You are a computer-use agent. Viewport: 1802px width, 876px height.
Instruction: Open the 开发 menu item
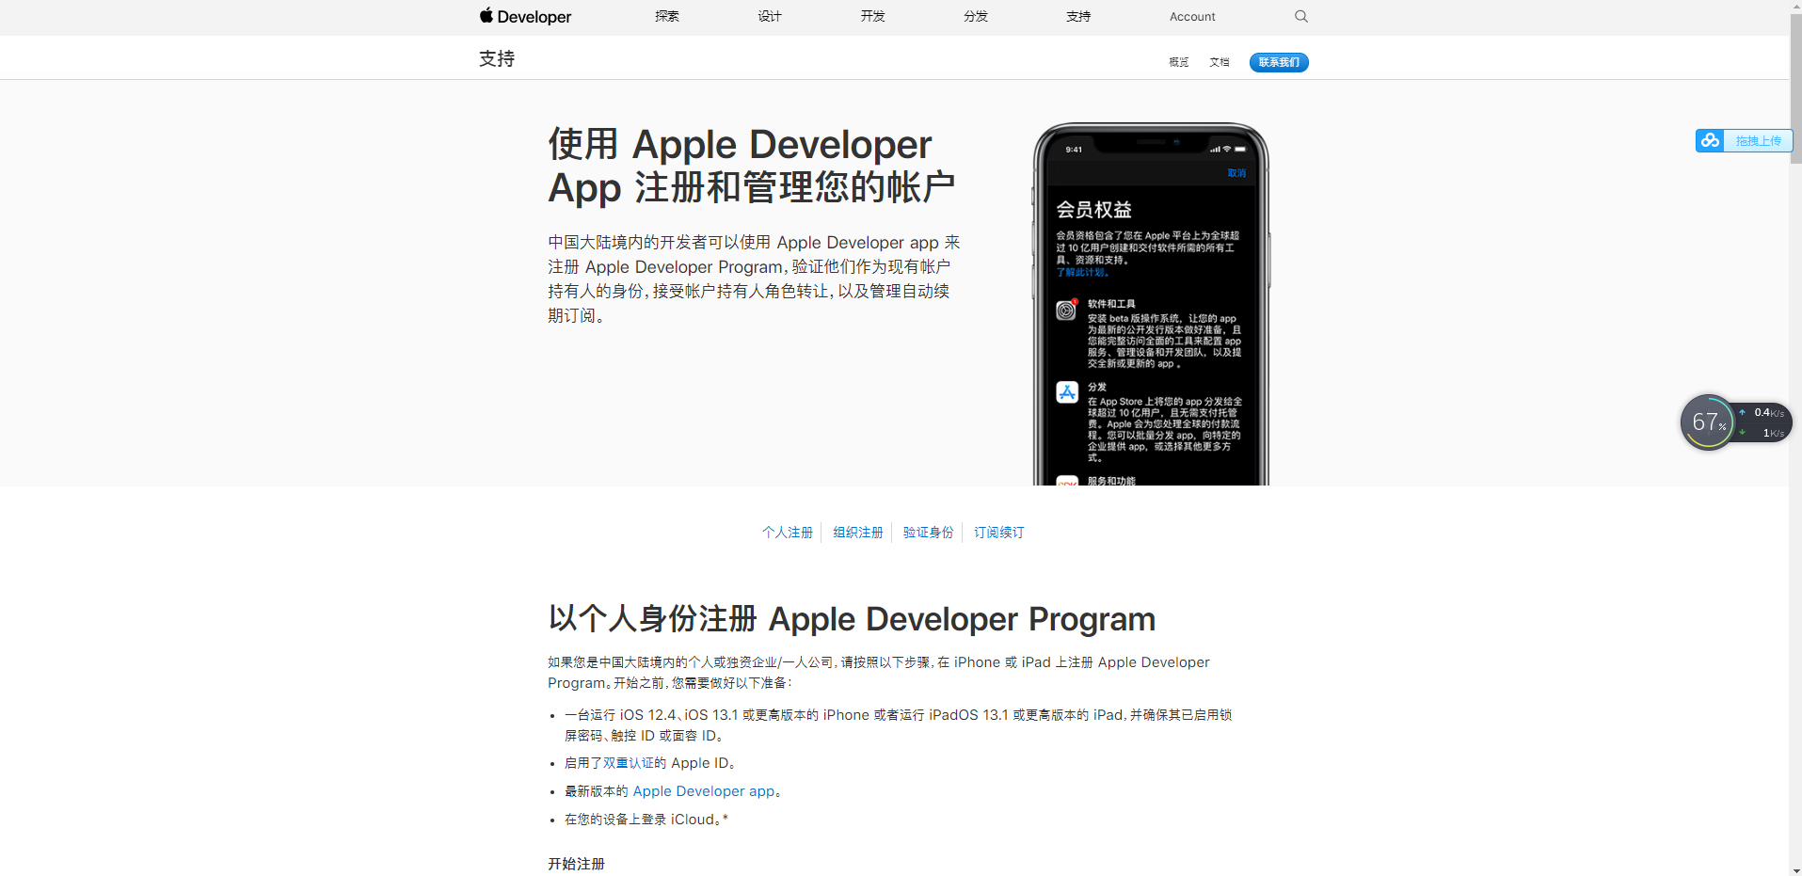click(872, 16)
